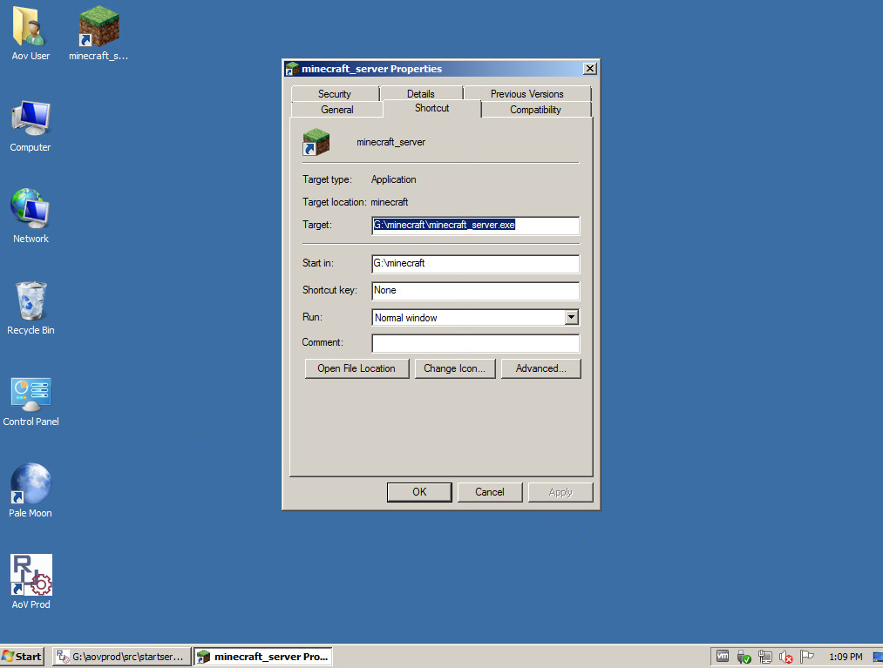
Task: Click the safely remove hardware tray icon
Action: [744, 657]
